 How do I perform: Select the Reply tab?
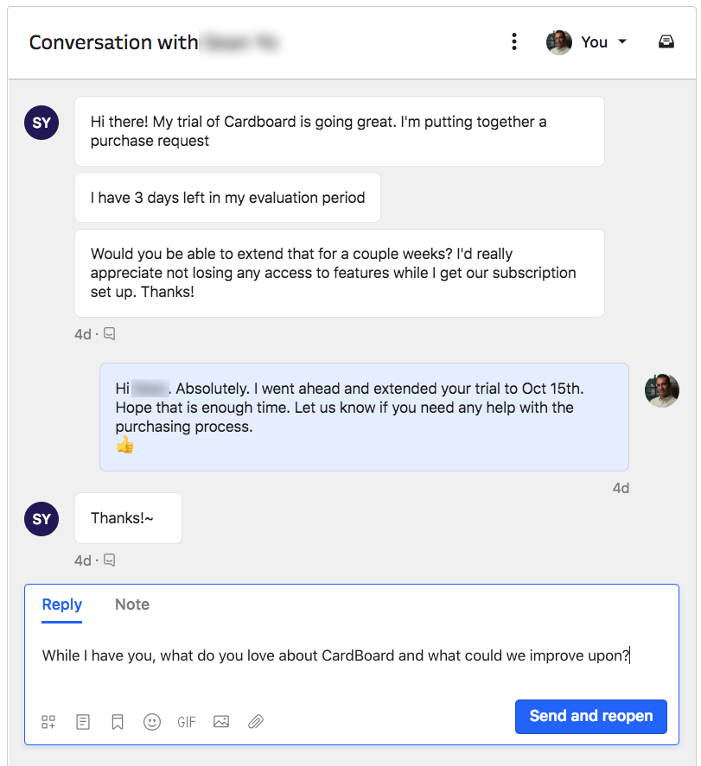click(x=62, y=605)
